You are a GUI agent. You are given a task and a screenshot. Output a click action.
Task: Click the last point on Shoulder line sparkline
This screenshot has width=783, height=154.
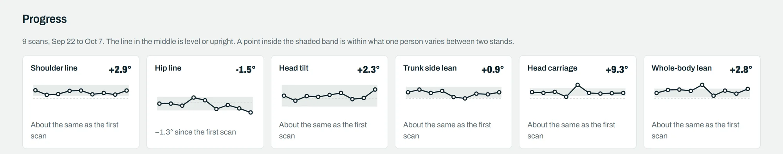(x=126, y=91)
